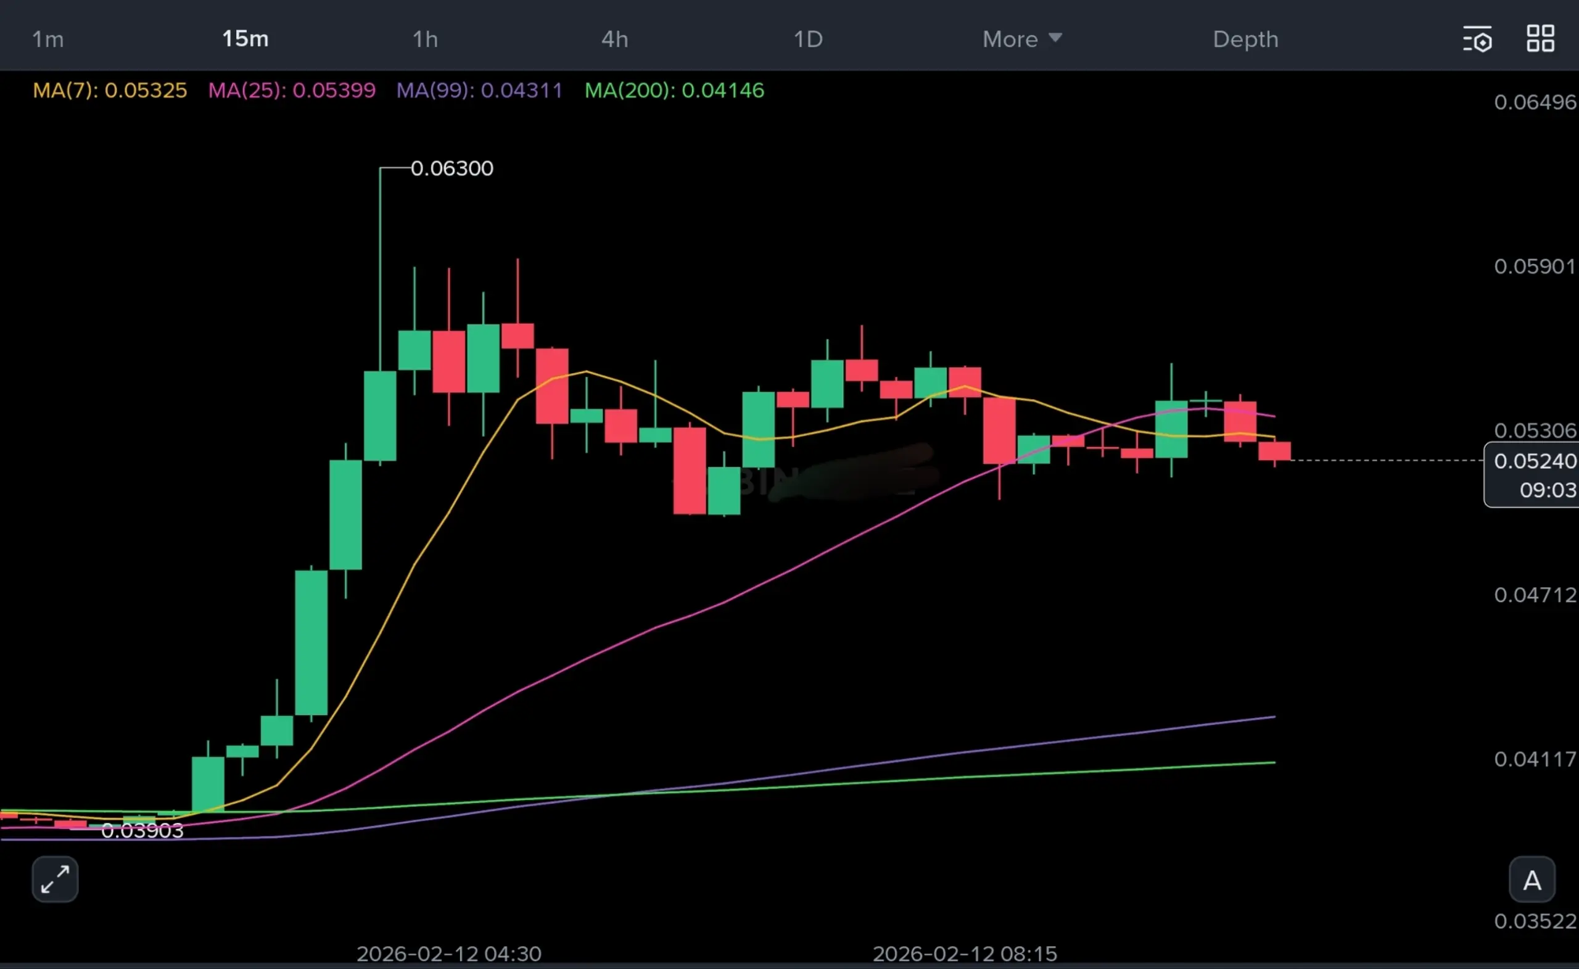
Task: Click the MA(7) indicator label
Action: tap(110, 91)
